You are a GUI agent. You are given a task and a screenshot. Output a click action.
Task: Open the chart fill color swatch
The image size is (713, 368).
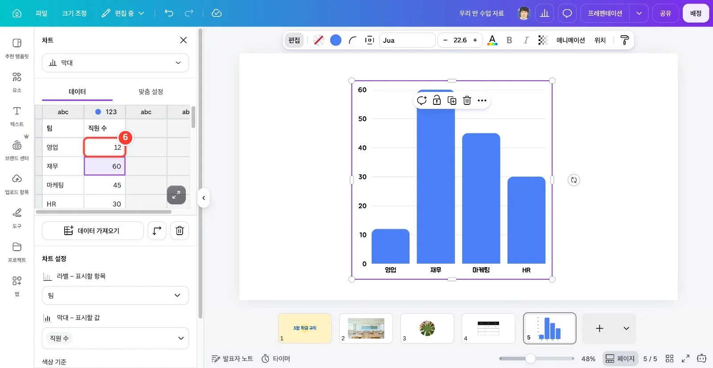336,40
